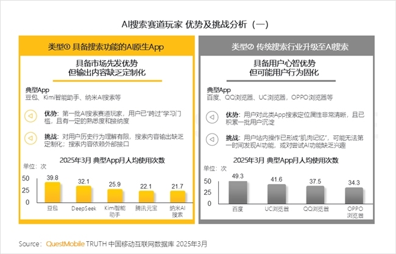Click the yellow header 类型① 具备搜索功能的AI原生App
Image resolution: width=396 pixels, height=254 pixels.
(107, 46)
